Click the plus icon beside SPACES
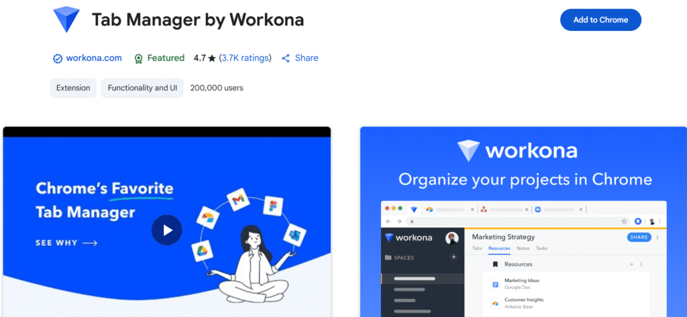 point(454,257)
